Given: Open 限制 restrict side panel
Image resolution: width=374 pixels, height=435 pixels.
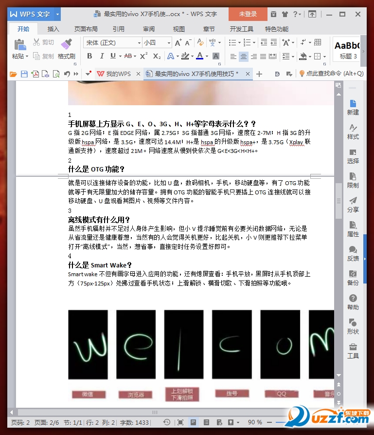Looking at the screenshot, I should (x=353, y=180).
